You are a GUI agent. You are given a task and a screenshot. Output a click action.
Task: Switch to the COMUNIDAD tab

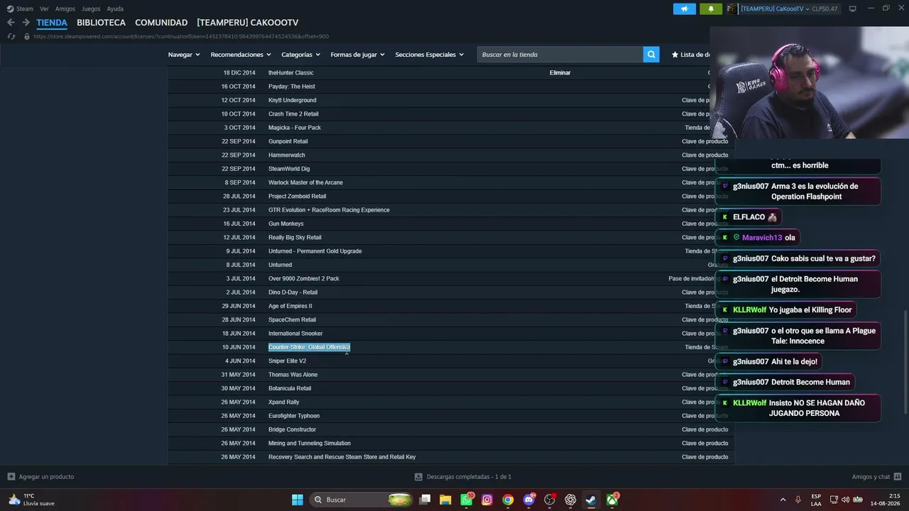(161, 23)
